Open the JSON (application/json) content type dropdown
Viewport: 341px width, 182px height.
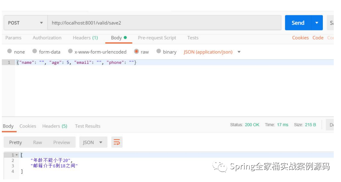tap(212, 52)
